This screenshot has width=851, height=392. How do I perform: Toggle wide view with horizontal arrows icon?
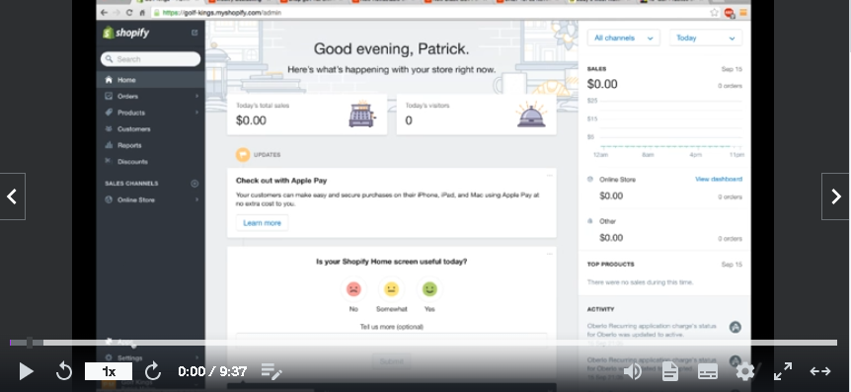[820, 371]
